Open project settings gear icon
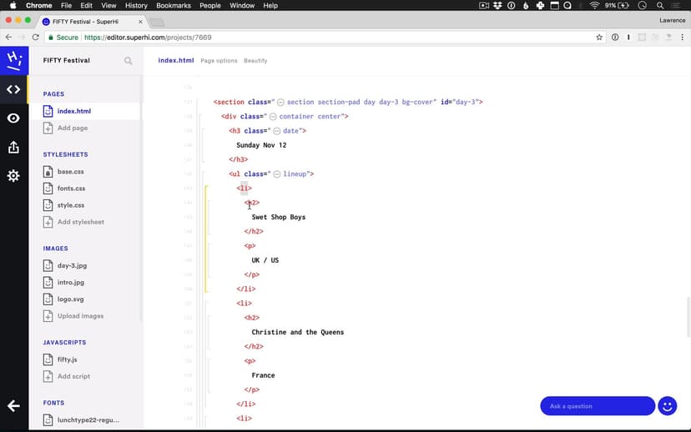The width and height of the screenshot is (691, 432). (x=13, y=176)
